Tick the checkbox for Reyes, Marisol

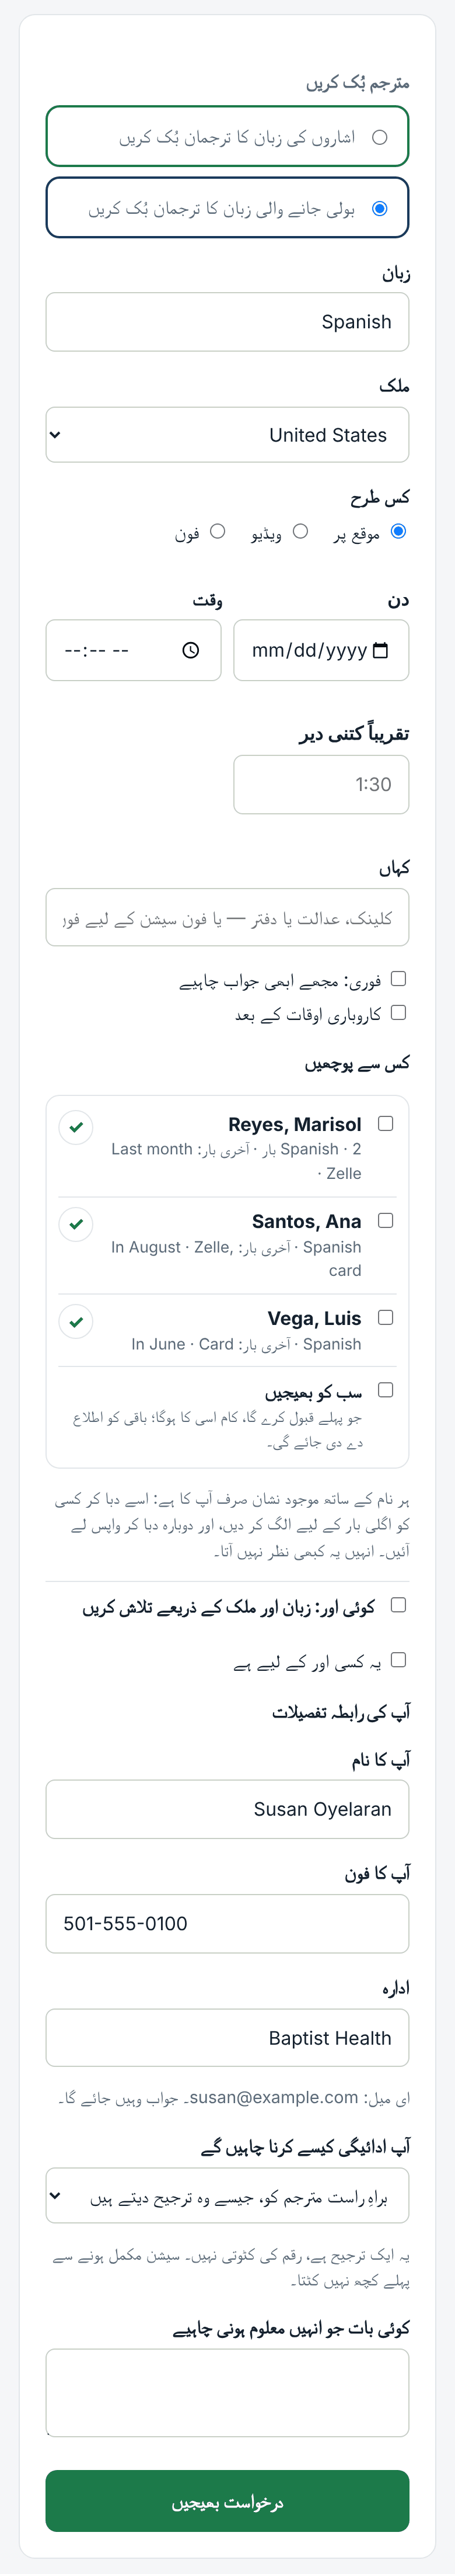tap(386, 1124)
